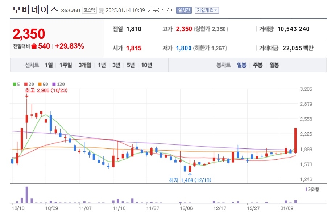Screen dimensions: 327x220
Task: Click the 1,246 price axis label
Action: click(306, 179)
